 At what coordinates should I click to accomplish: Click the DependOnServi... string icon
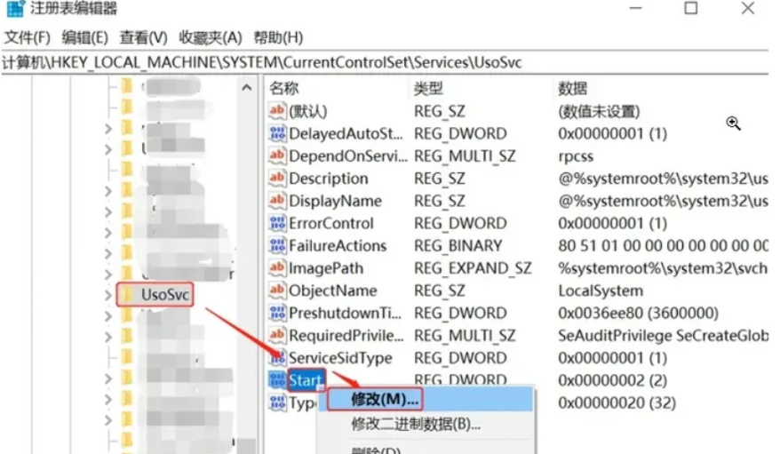[277, 155]
